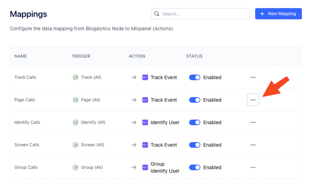Click the Mixpanel icon in Group Calls row
Screen dimensions: 310x185
point(145,167)
